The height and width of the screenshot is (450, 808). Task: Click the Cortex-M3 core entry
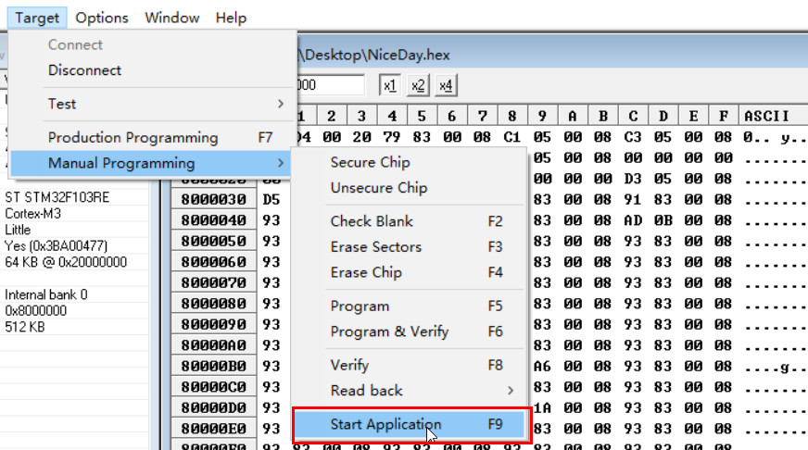33,214
